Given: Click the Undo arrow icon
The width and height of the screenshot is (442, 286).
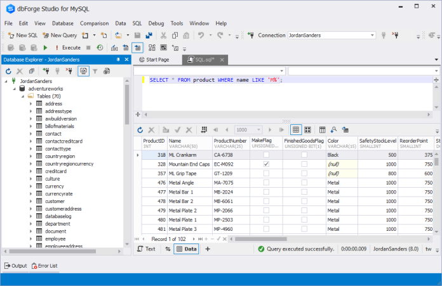Looking at the screenshot, I should (201, 36).
